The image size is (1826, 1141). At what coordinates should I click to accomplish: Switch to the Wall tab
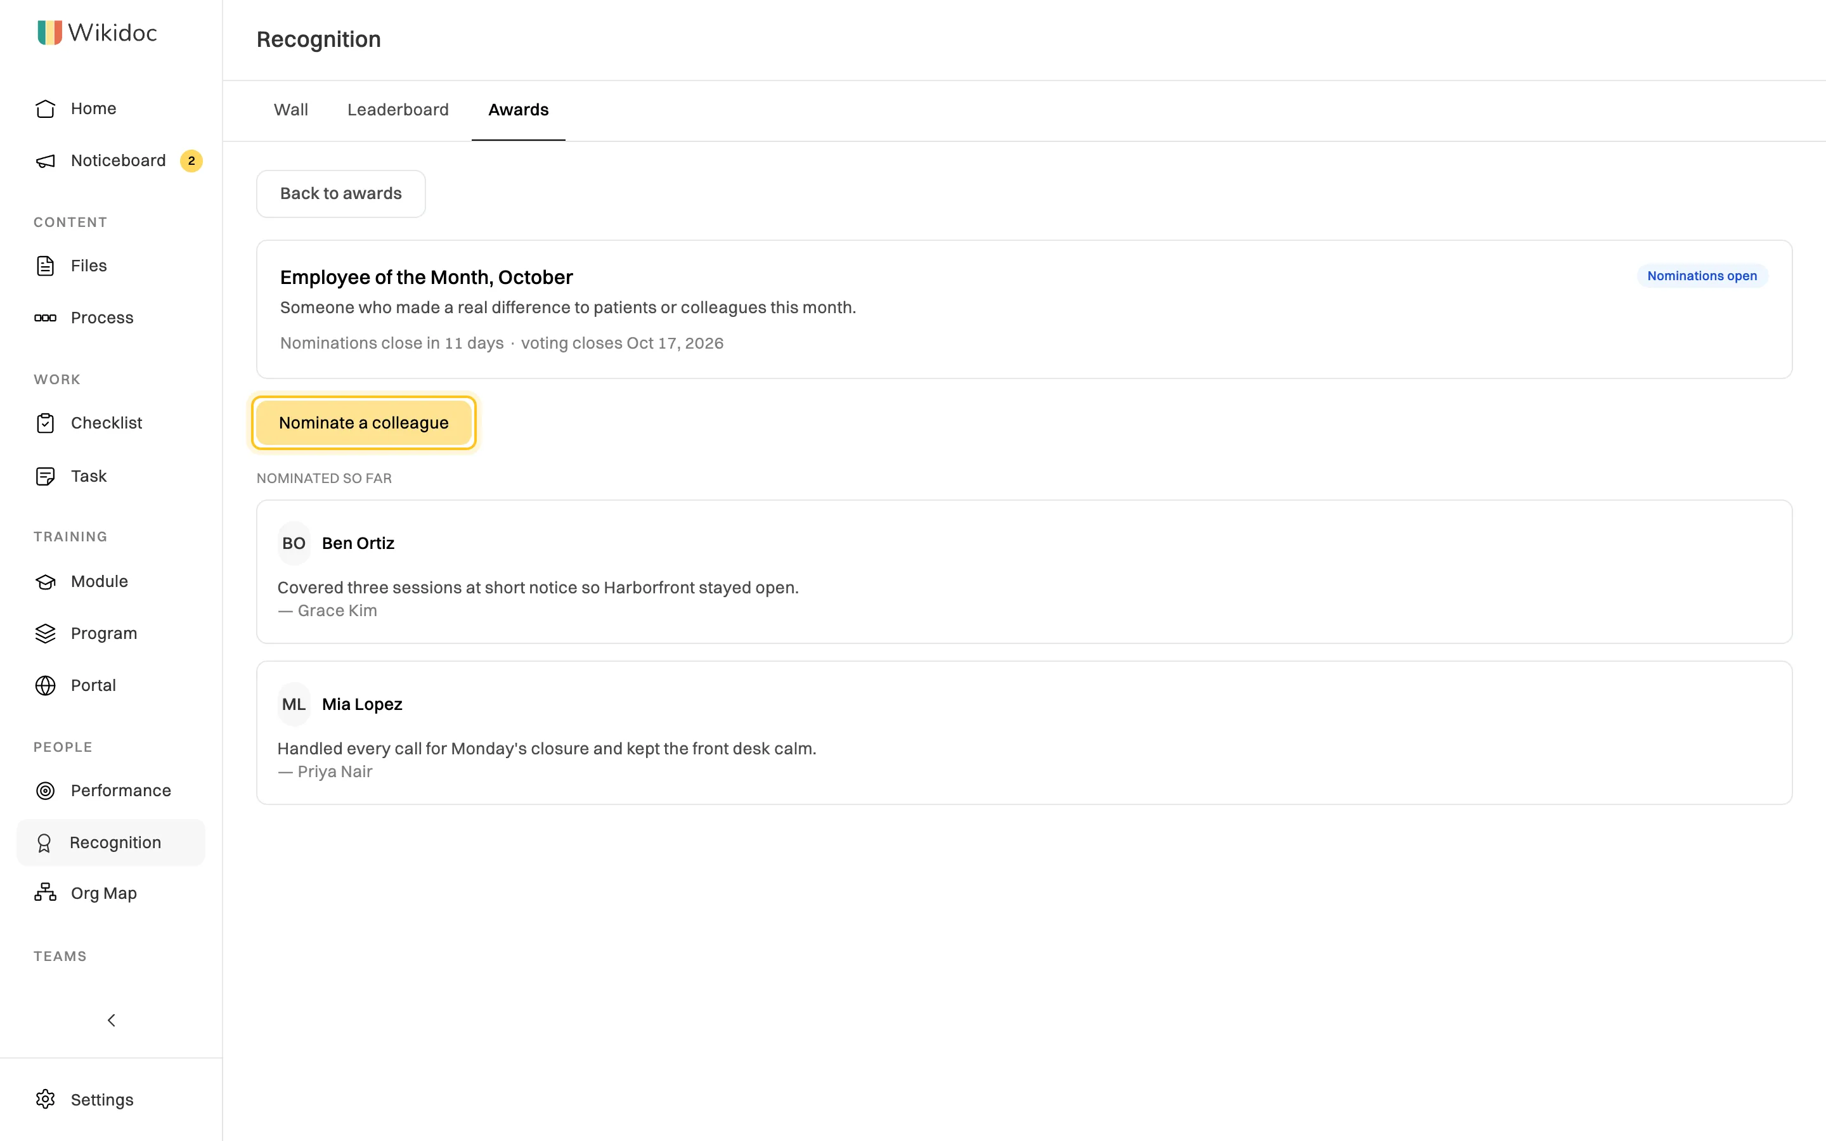pyautogui.click(x=290, y=110)
